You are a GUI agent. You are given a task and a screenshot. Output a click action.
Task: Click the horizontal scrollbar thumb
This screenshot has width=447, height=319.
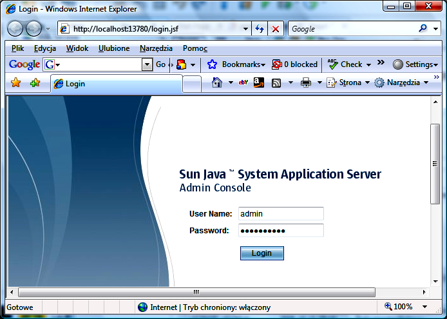196,292
